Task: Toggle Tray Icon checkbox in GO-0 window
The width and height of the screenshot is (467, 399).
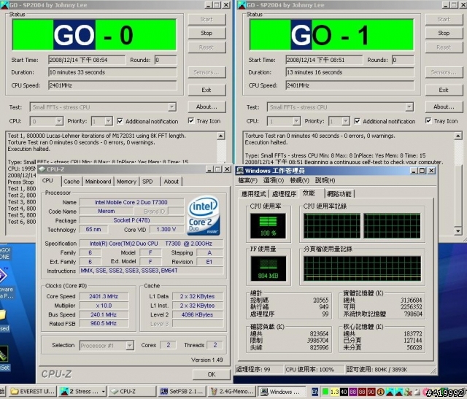Action: point(191,121)
